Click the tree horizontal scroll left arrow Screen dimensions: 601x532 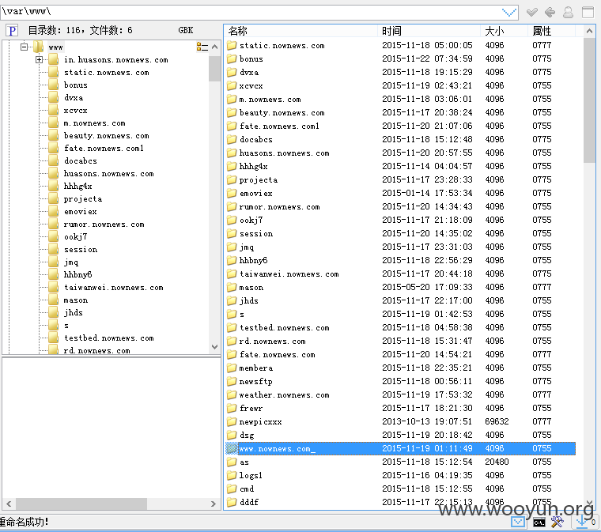point(9,504)
